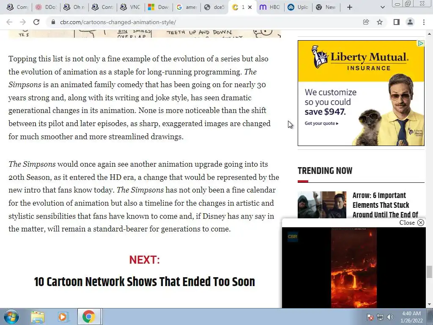Screen dimensions: 433x325
Task: Open the Liberty Mutual ad logo
Action: [x=360, y=58]
